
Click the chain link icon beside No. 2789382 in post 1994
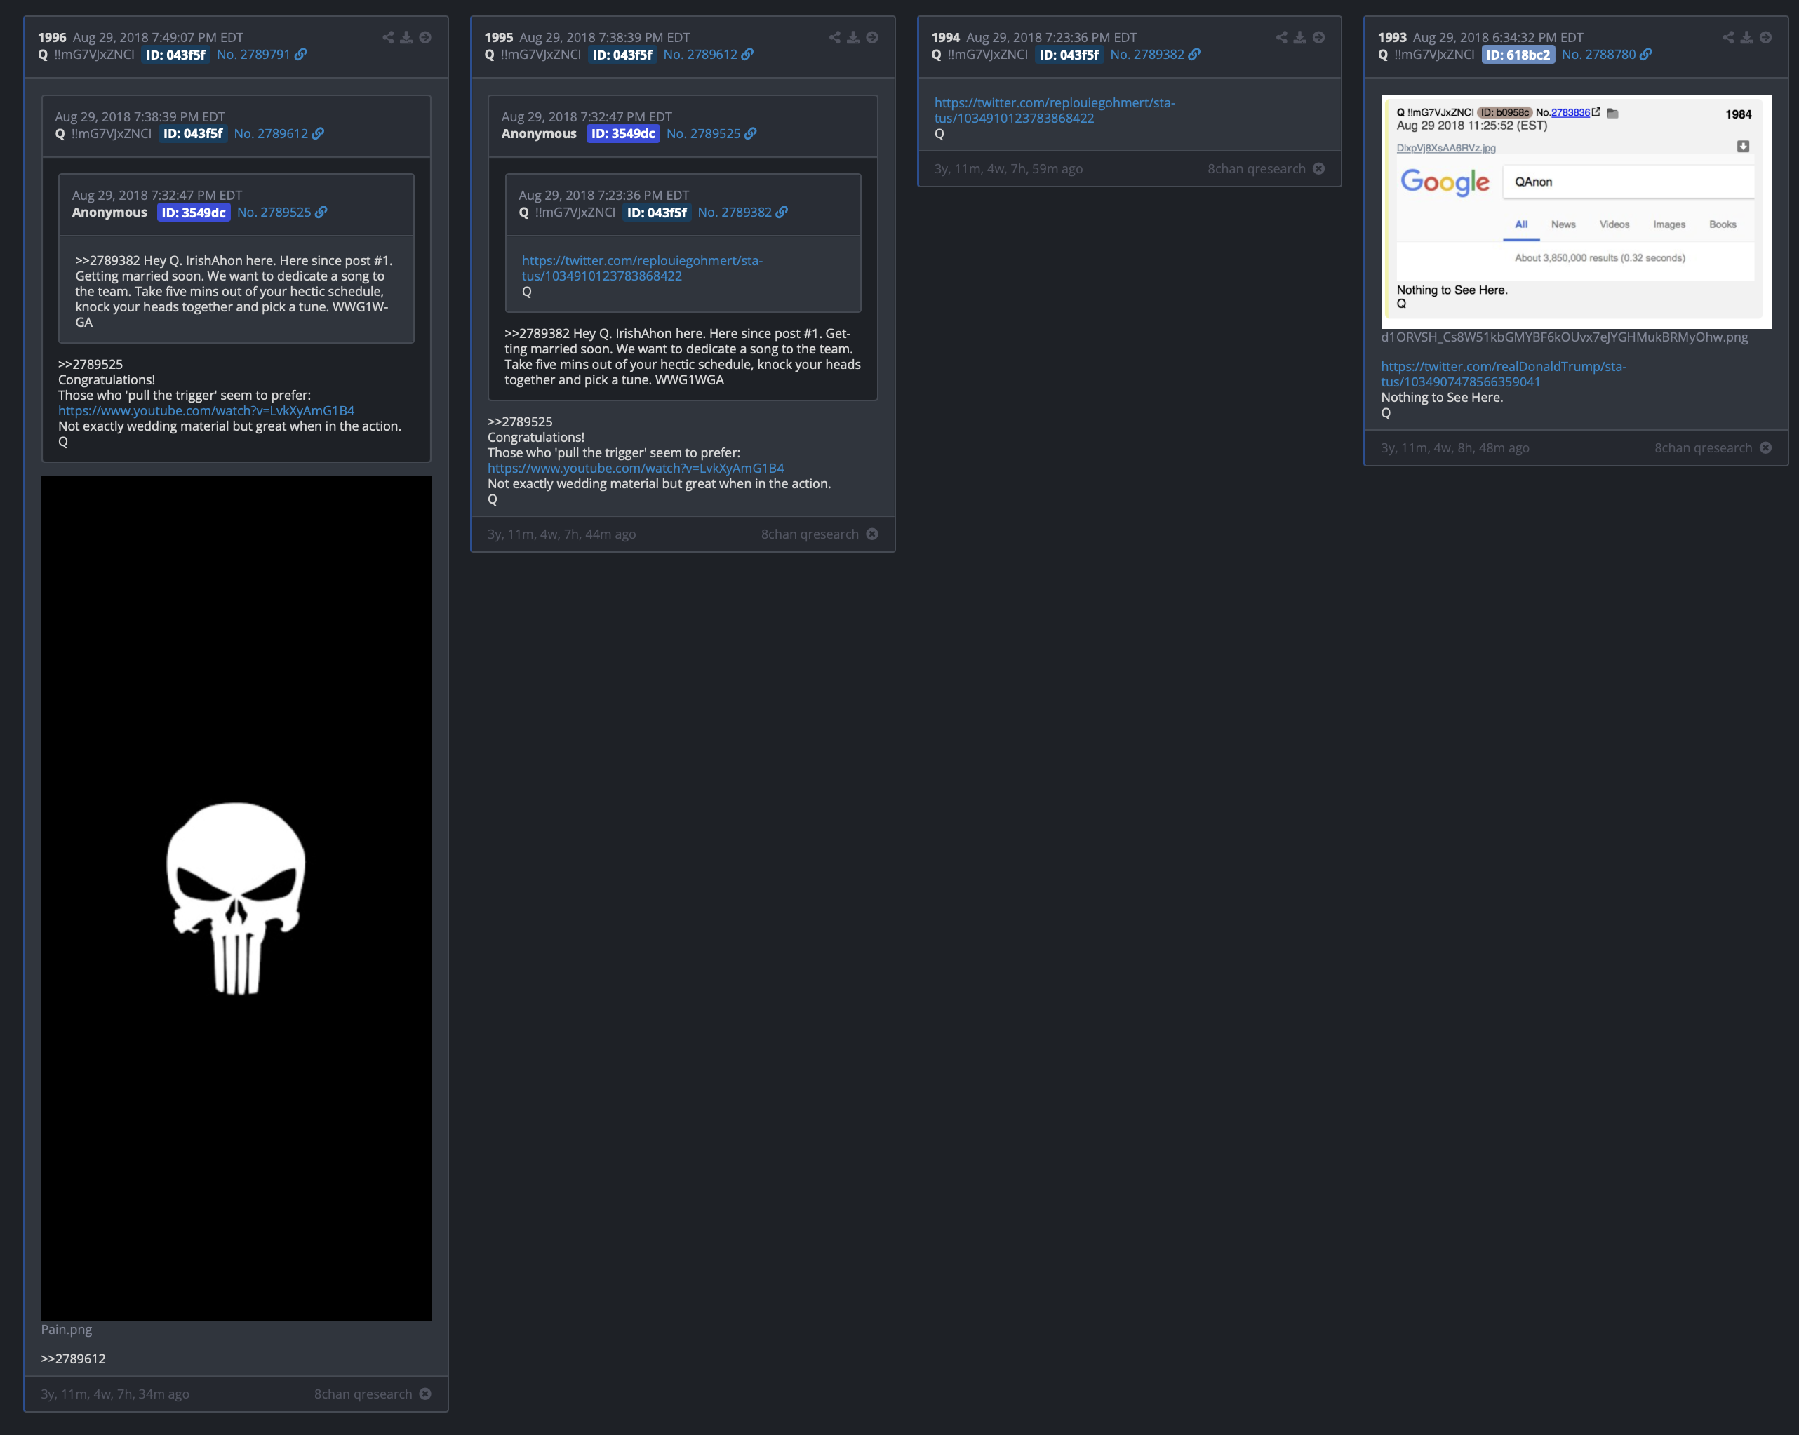(x=1194, y=54)
